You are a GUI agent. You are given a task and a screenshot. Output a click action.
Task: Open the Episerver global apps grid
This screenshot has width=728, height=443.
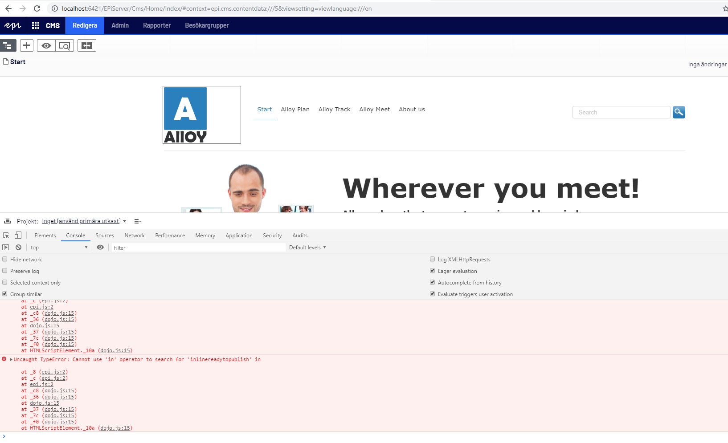(x=36, y=25)
